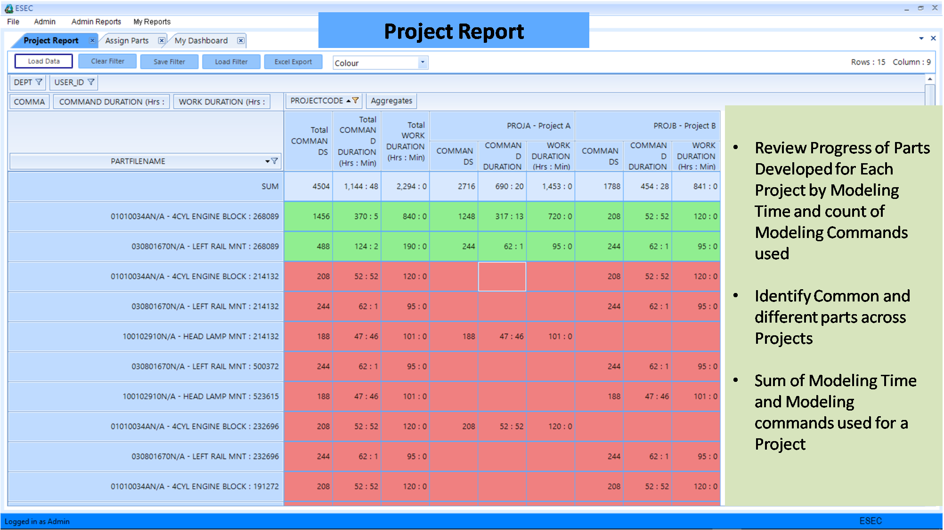Click cell 317 : 13 under Project A

click(502, 216)
